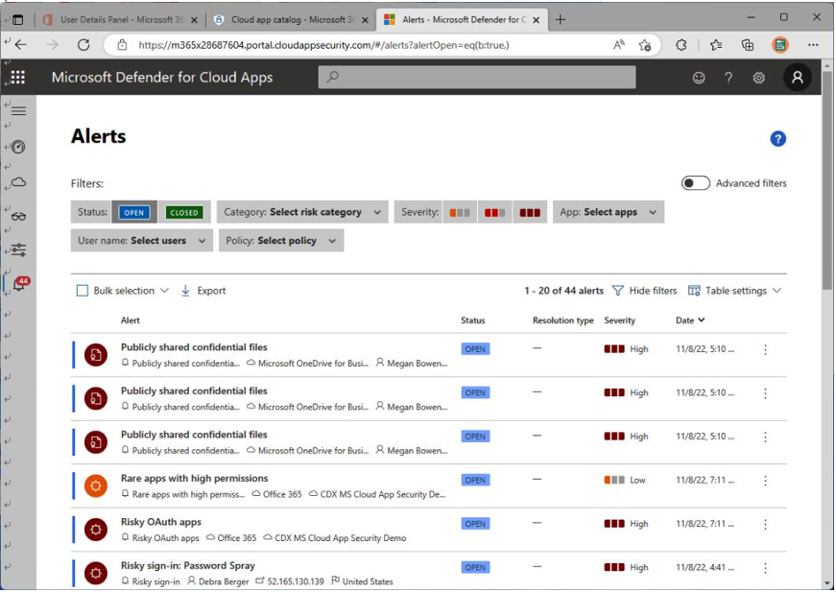Open the Category risk category dropdown
The width and height of the screenshot is (836, 592).
coord(302,212)
